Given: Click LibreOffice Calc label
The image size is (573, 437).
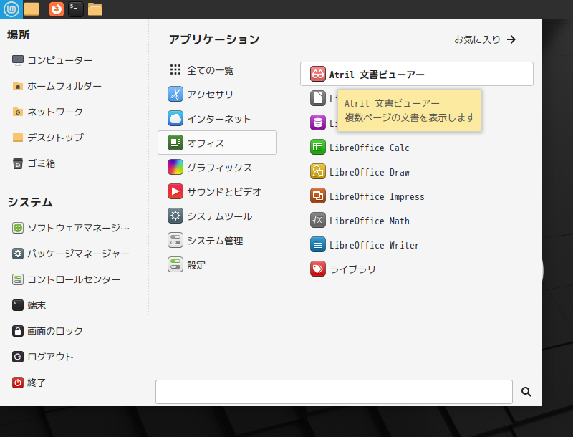Looking at the screenshot, I should (x=369, y=148).
